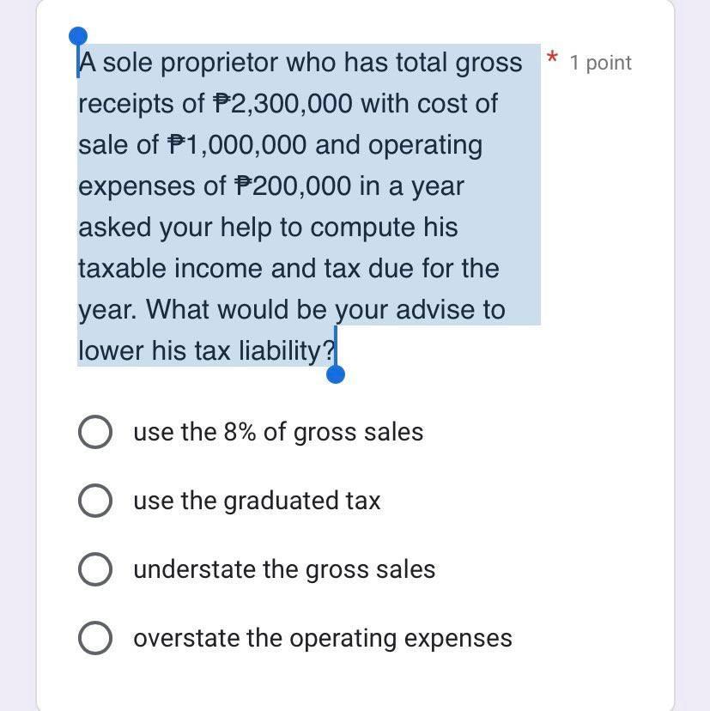Image resolution: width=710 pixels, height=711 pixels.
Task: Select the 'use the graduated tax' option
Action: (x=94, y=501)
